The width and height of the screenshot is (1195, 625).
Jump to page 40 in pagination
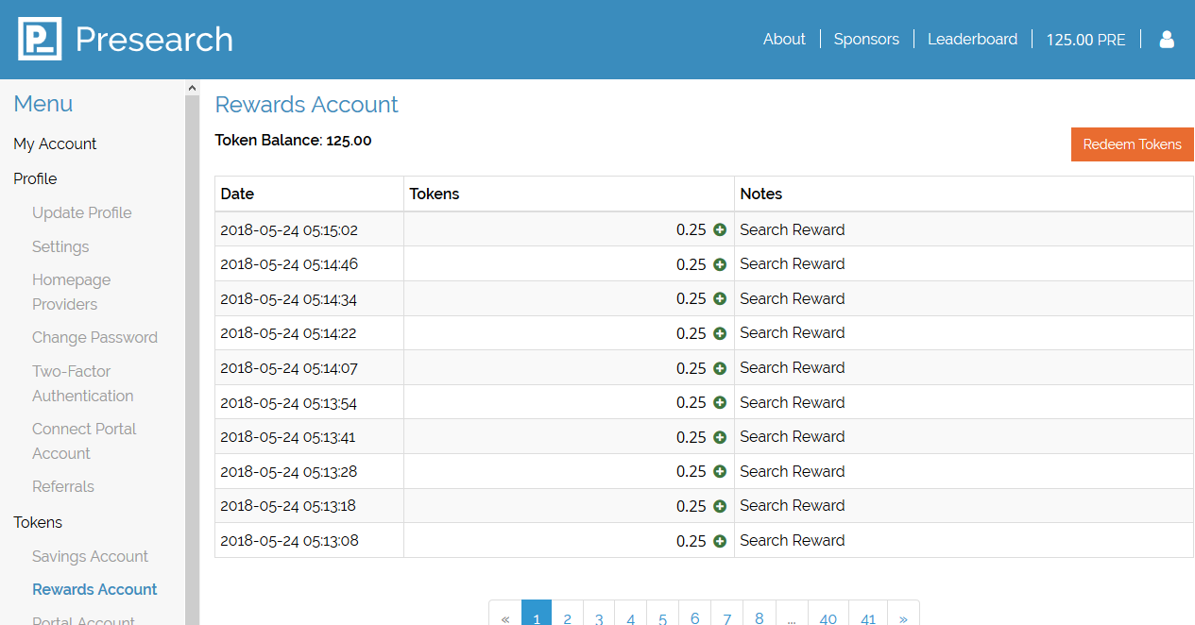[x=828, y=617]
